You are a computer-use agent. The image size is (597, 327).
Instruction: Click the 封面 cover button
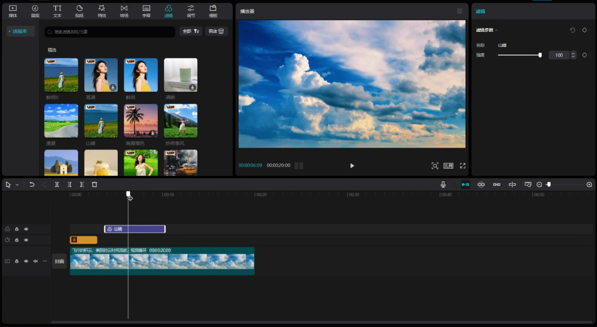click(x=59, y=261)
